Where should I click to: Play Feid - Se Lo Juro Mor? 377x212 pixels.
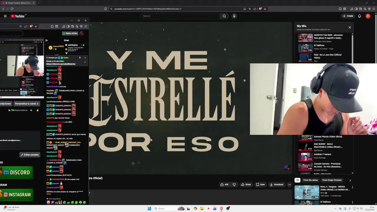pyautogui.click(x=325, y=57)
